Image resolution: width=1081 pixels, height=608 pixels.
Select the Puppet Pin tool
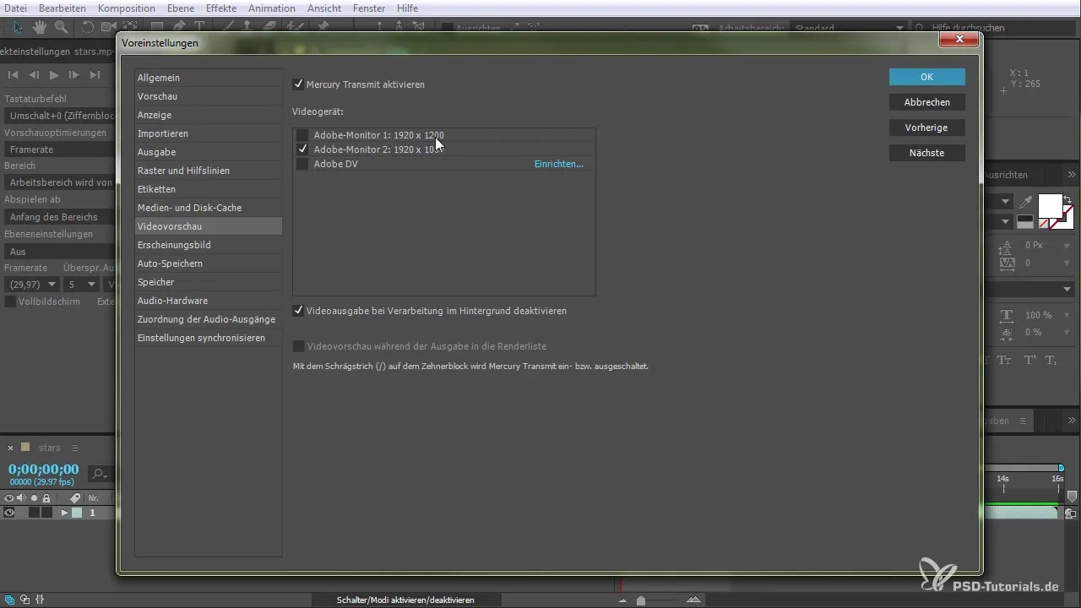[x=323, y=27]
